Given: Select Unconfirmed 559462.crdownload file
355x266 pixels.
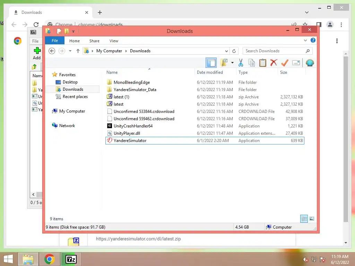Looking at the screenshot, I should coord(205,118).
